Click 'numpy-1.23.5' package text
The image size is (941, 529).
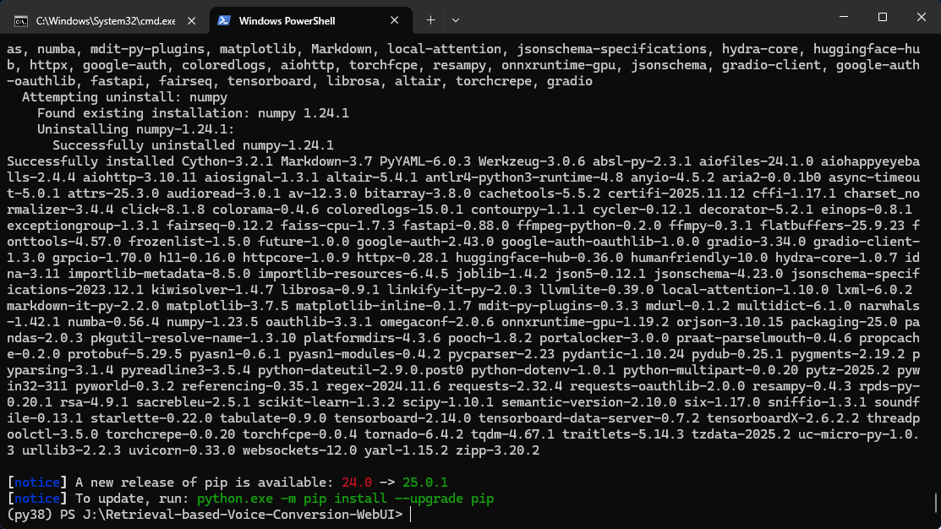(x=212, y=322)
